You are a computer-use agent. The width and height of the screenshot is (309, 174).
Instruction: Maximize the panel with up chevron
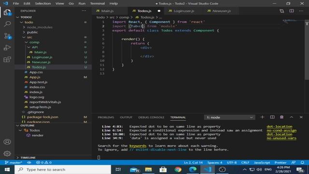click(x=292, y=117)
